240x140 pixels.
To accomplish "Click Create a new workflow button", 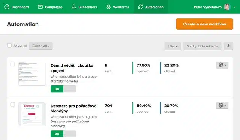I will [204, 24].
